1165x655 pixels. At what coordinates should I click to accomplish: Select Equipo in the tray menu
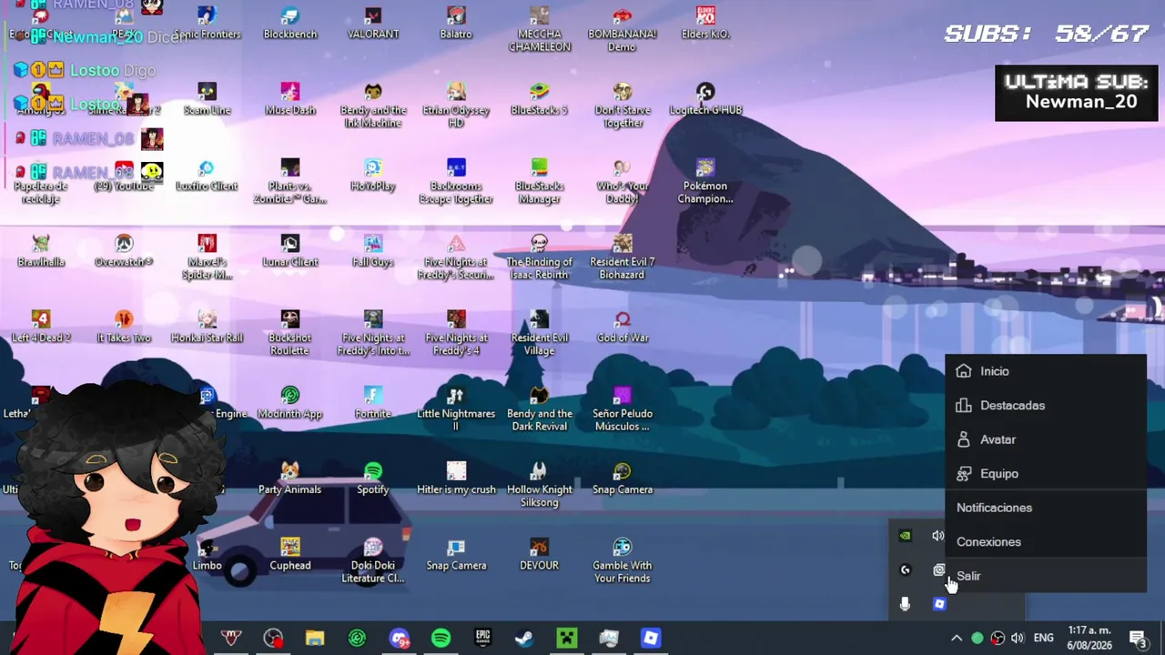click(1046, 474)
